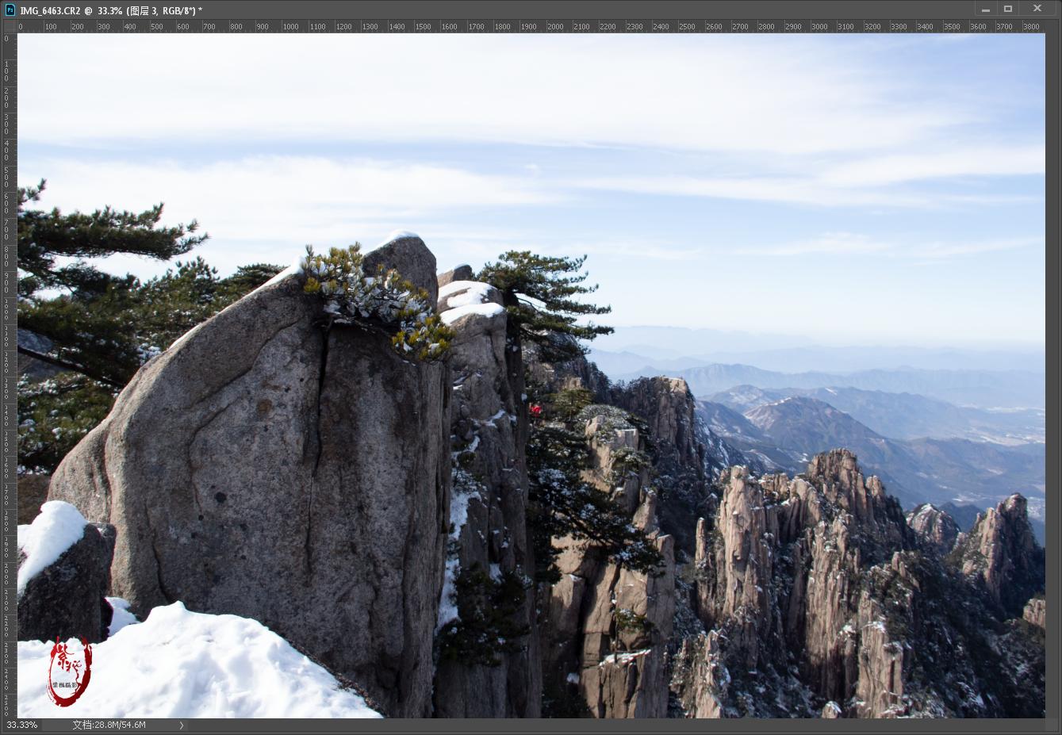Click the snow-dusted pine atop the boulder
The height and width of the screenshot is (735, 1062).
click(373, 301)
